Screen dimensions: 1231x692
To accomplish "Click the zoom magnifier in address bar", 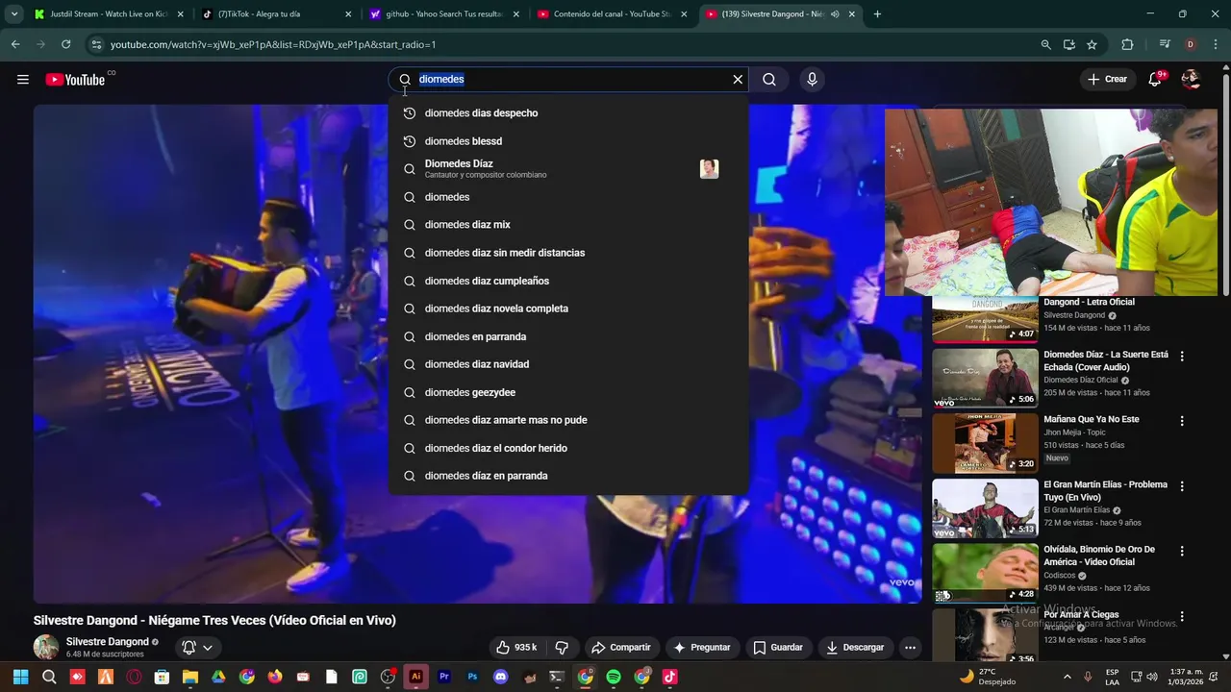I will coord(1045,44).
